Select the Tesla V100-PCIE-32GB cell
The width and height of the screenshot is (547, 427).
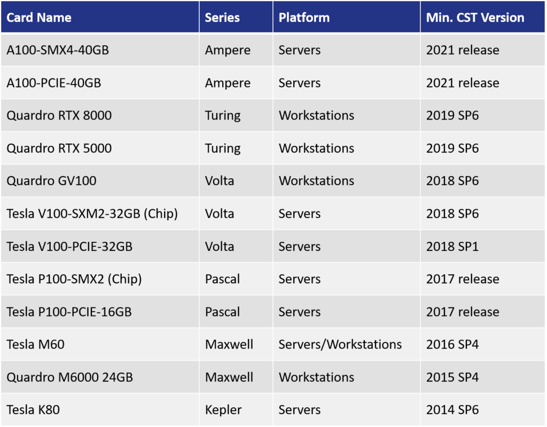[69, 247]
